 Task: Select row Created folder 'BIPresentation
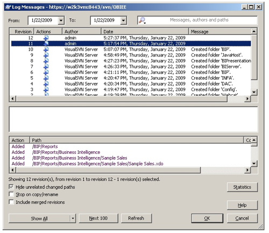(x=131, y=61)
